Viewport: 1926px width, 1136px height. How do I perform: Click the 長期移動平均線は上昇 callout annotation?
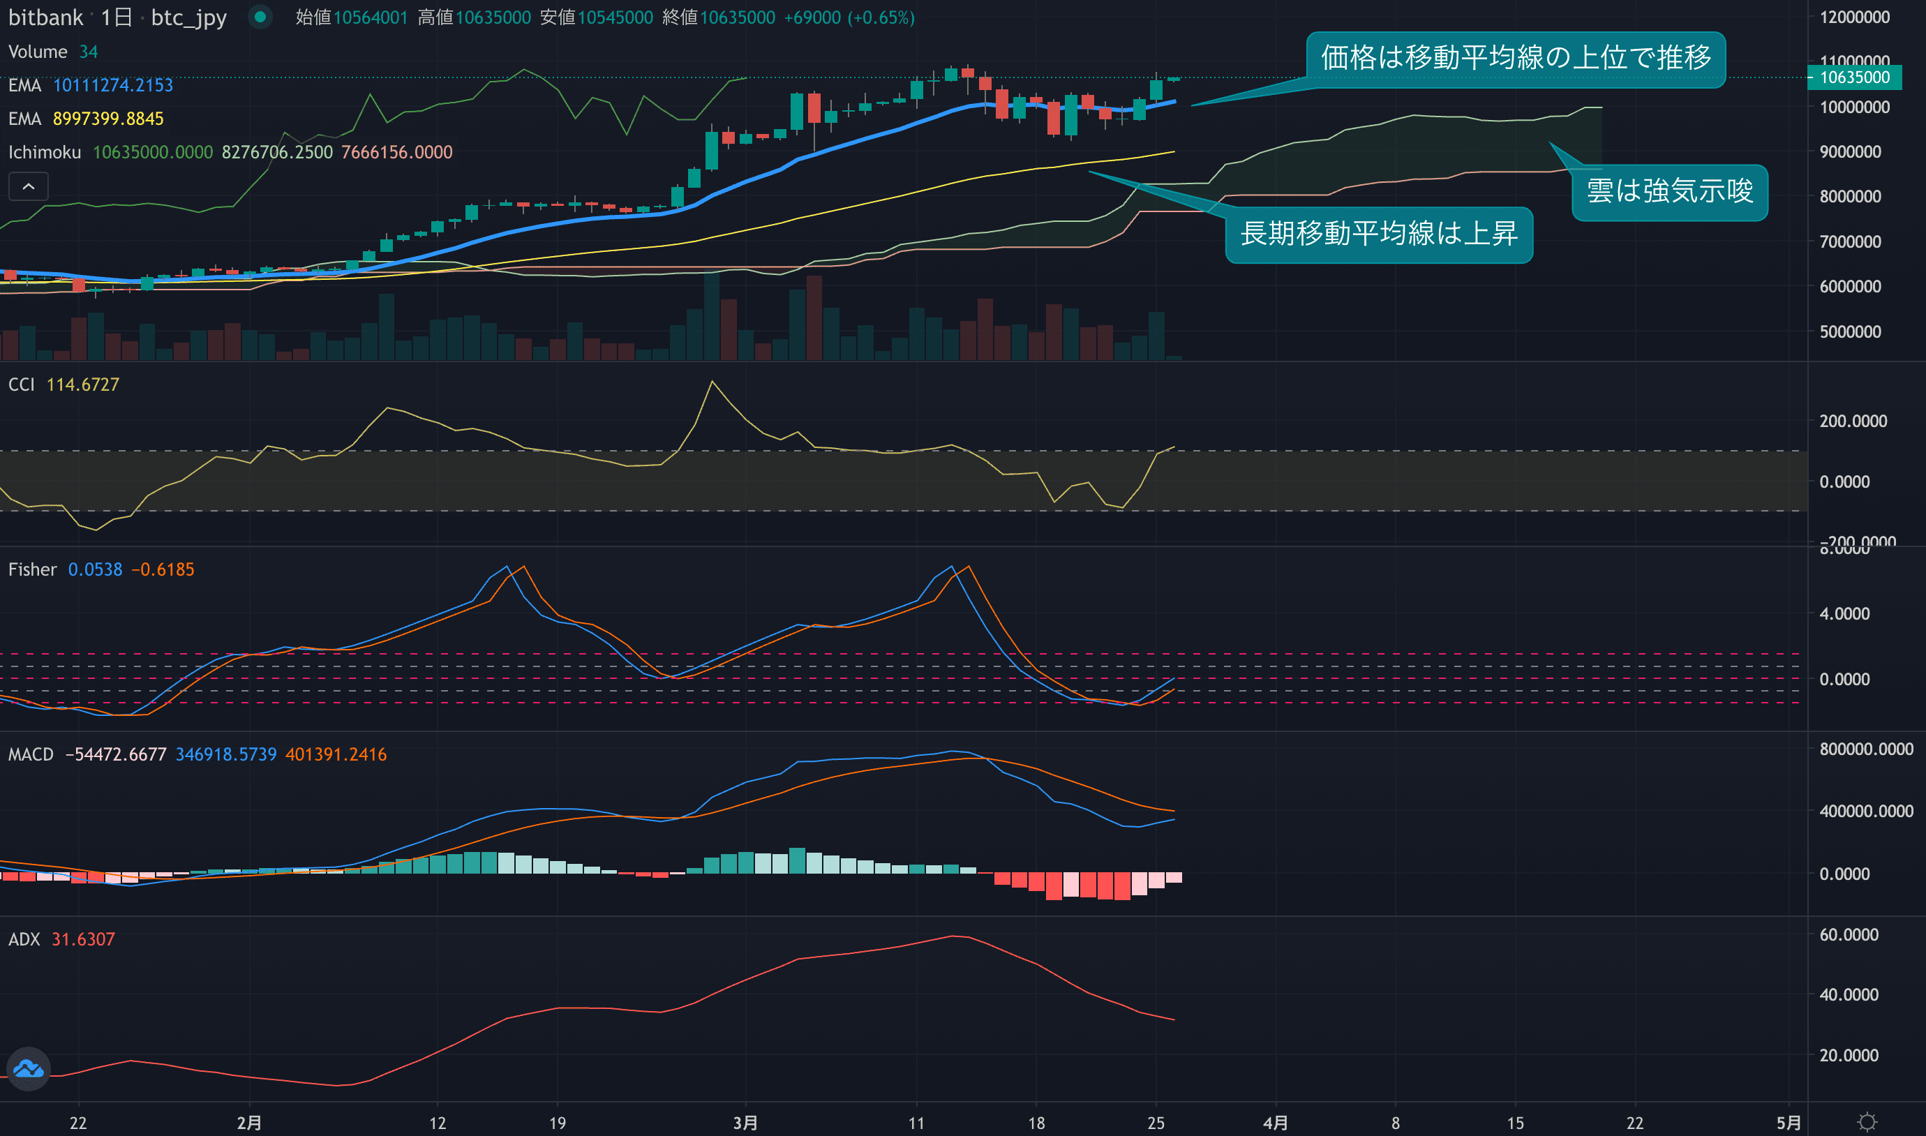(x=1378, y=234)
